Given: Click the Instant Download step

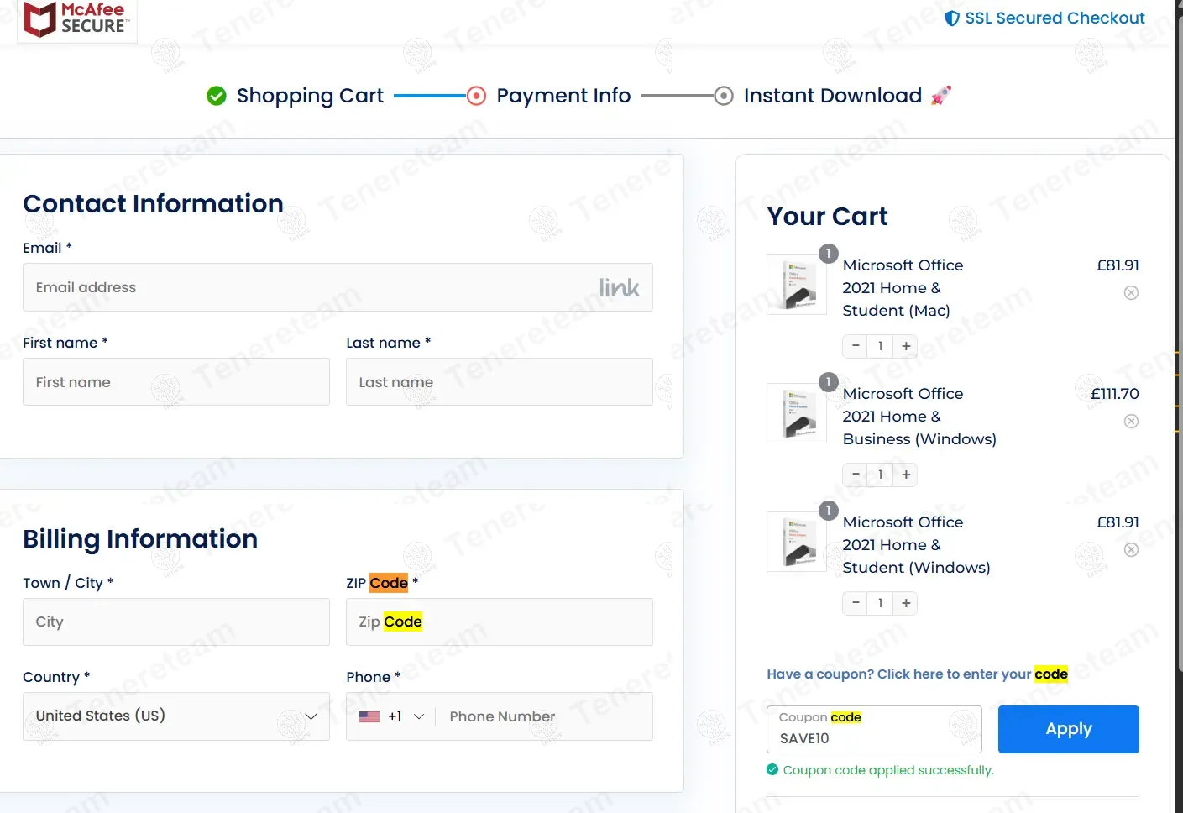Looking at the screenshot, I should tap(832, 96).
